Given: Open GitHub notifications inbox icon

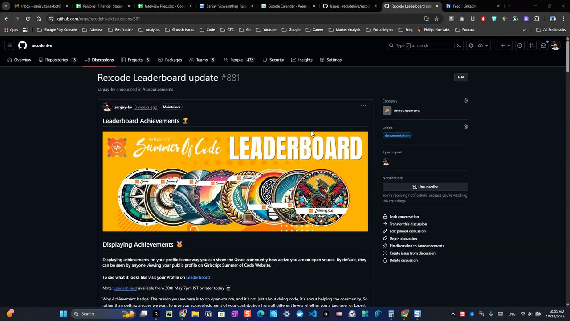Looking at the screenshot, I should 543,45.
